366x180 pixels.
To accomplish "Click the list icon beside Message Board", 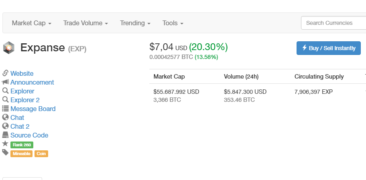I will click(6, 109).
